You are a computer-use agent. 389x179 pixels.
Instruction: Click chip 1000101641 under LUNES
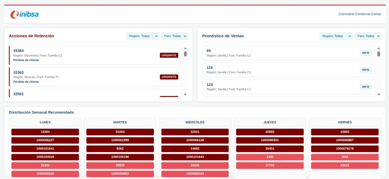(x=45, y=149)
